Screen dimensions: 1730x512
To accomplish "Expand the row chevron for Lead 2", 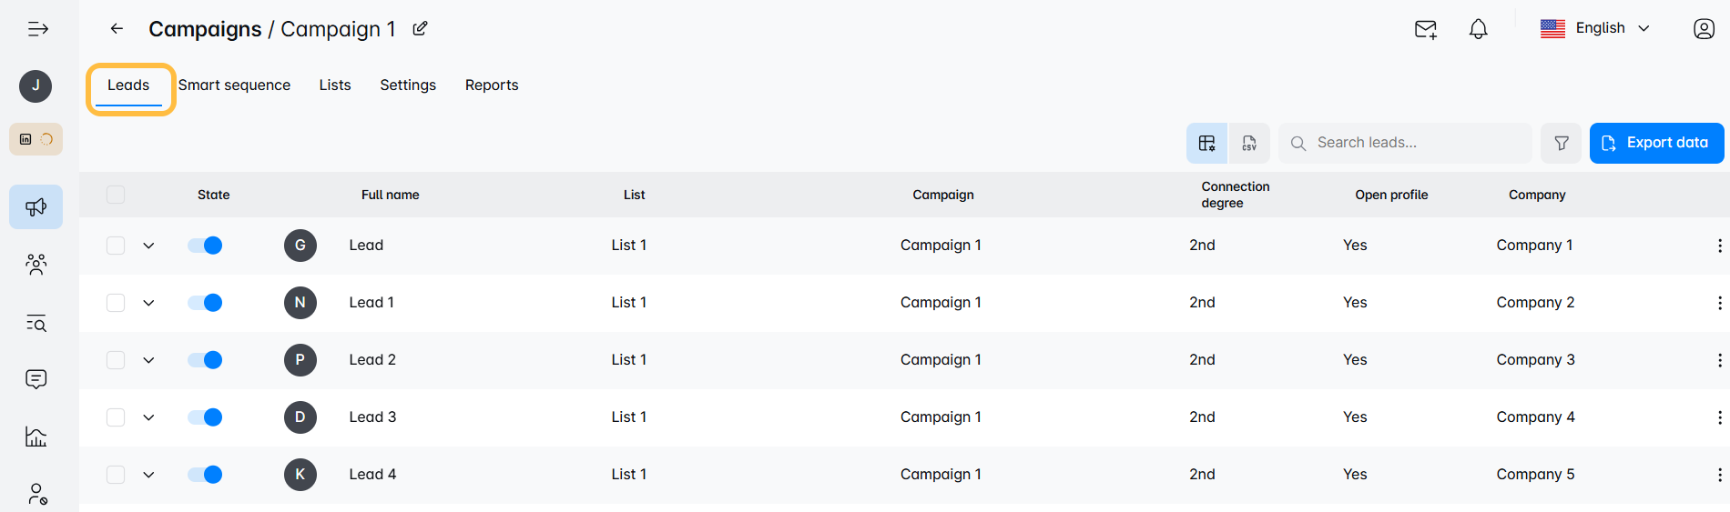I will coord(148,360).
